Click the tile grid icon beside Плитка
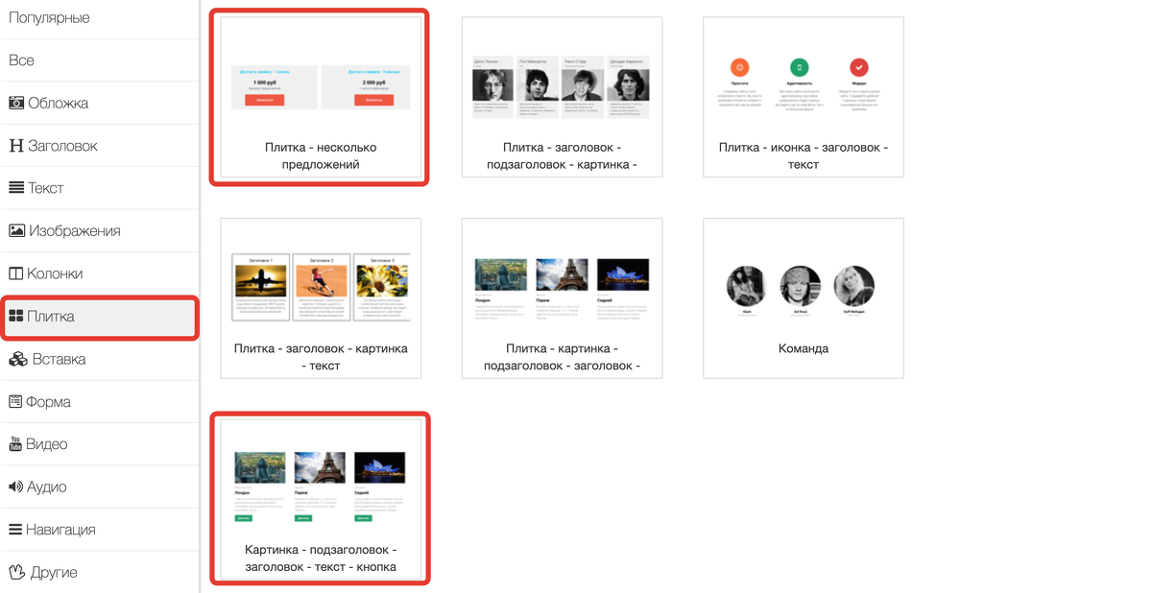The width and height of the screenshot is (1152, 593). coord(16,317)
